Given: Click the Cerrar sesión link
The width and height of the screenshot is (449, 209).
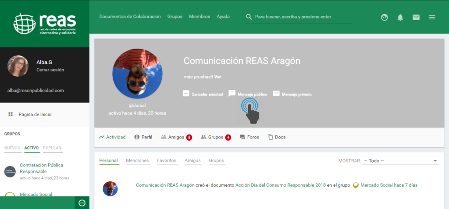Looking at the screenshot, I should 50,70.
